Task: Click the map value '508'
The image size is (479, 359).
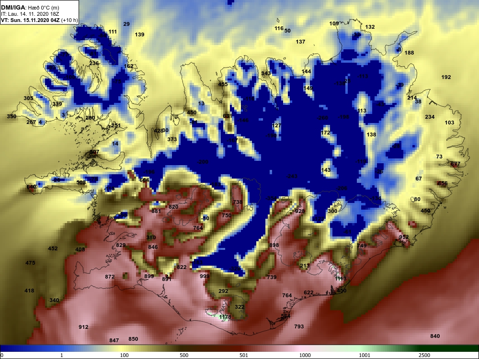Action: pos(81,182)
